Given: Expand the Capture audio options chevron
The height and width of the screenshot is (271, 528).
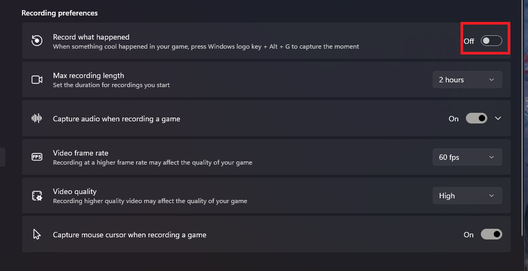Looking at the screenshot, I should tap(498, 119).
